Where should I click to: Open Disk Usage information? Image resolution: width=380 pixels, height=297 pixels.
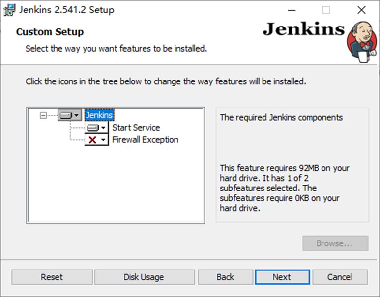(145, 277)
